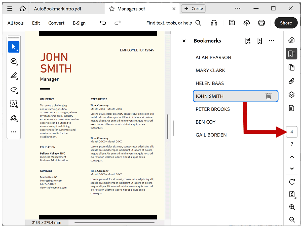Open the more options ellipsis in title bar
Screen dimensions: 302x228
coord(238,9)
